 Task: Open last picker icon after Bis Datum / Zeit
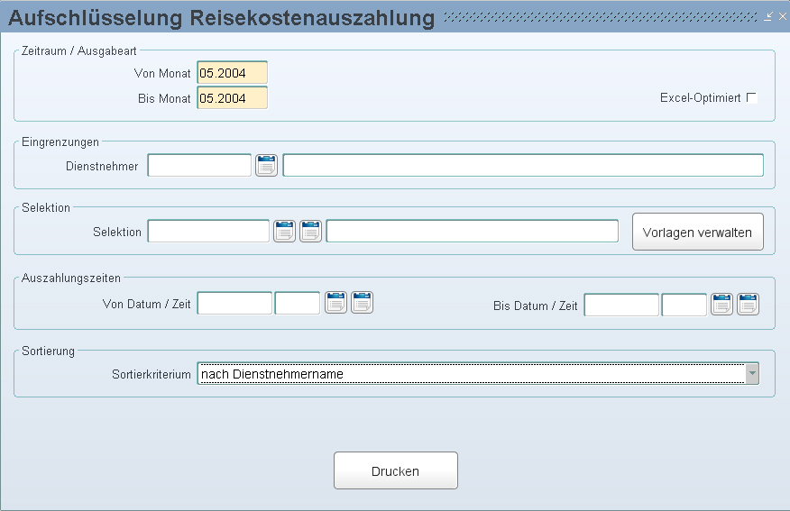748,305
